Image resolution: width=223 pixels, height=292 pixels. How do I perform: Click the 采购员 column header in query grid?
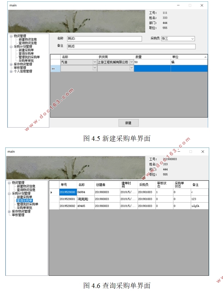[x=146, y=185]
